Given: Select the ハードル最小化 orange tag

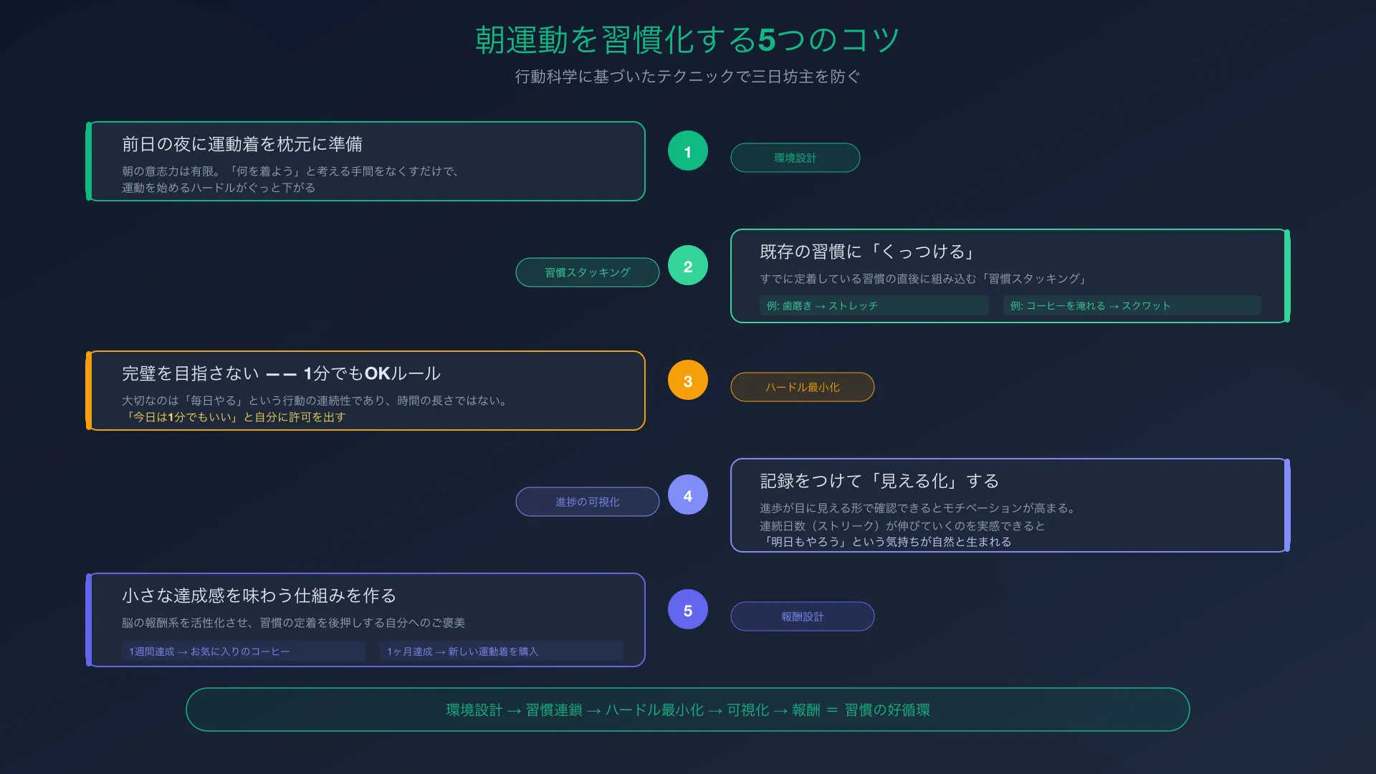Looking at the screenshot, I should (x=802, y=387).
